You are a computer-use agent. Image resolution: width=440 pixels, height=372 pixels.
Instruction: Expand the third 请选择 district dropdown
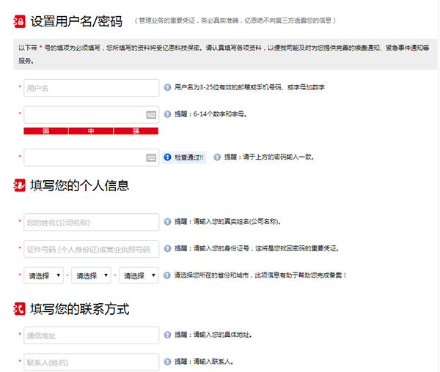pyautogui.click(x=139, y=276)
